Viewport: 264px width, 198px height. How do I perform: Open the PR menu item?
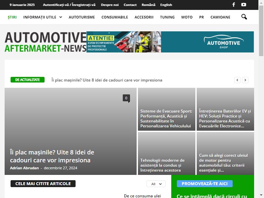coord(201,17)
